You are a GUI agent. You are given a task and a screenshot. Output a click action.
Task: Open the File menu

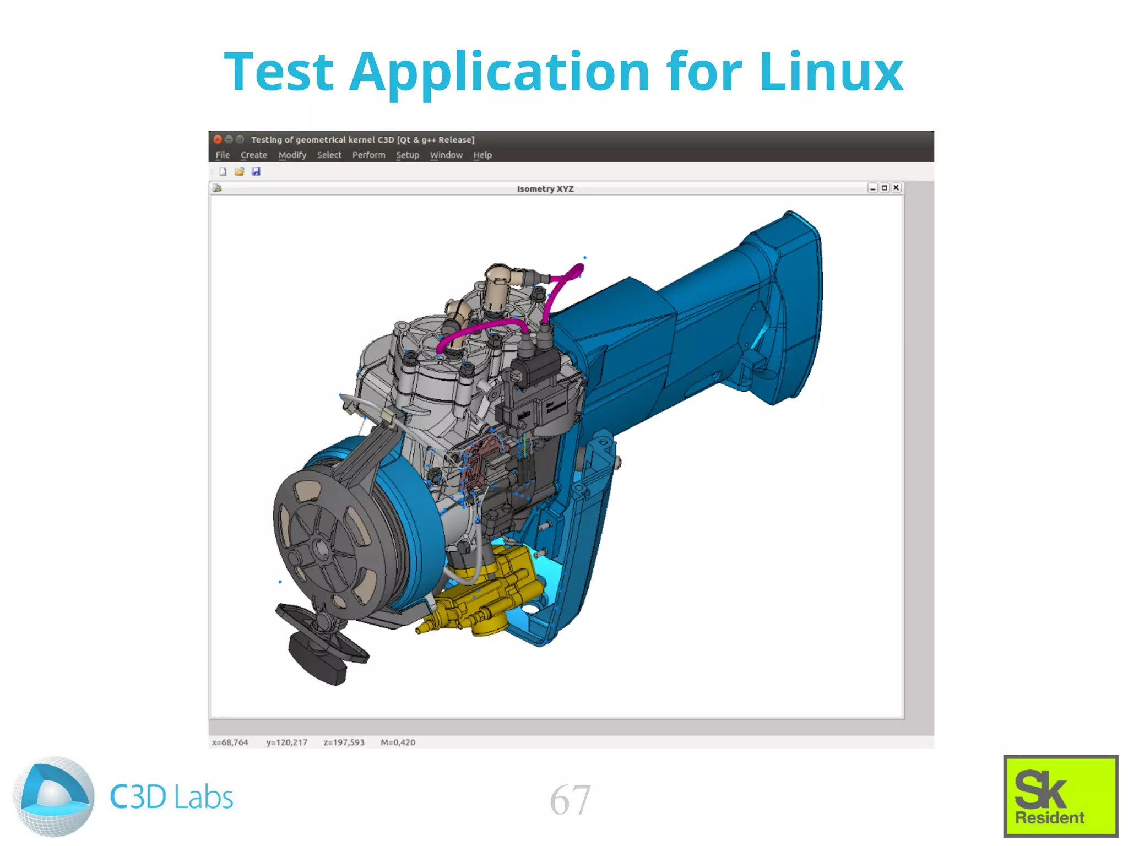(223, 155)
